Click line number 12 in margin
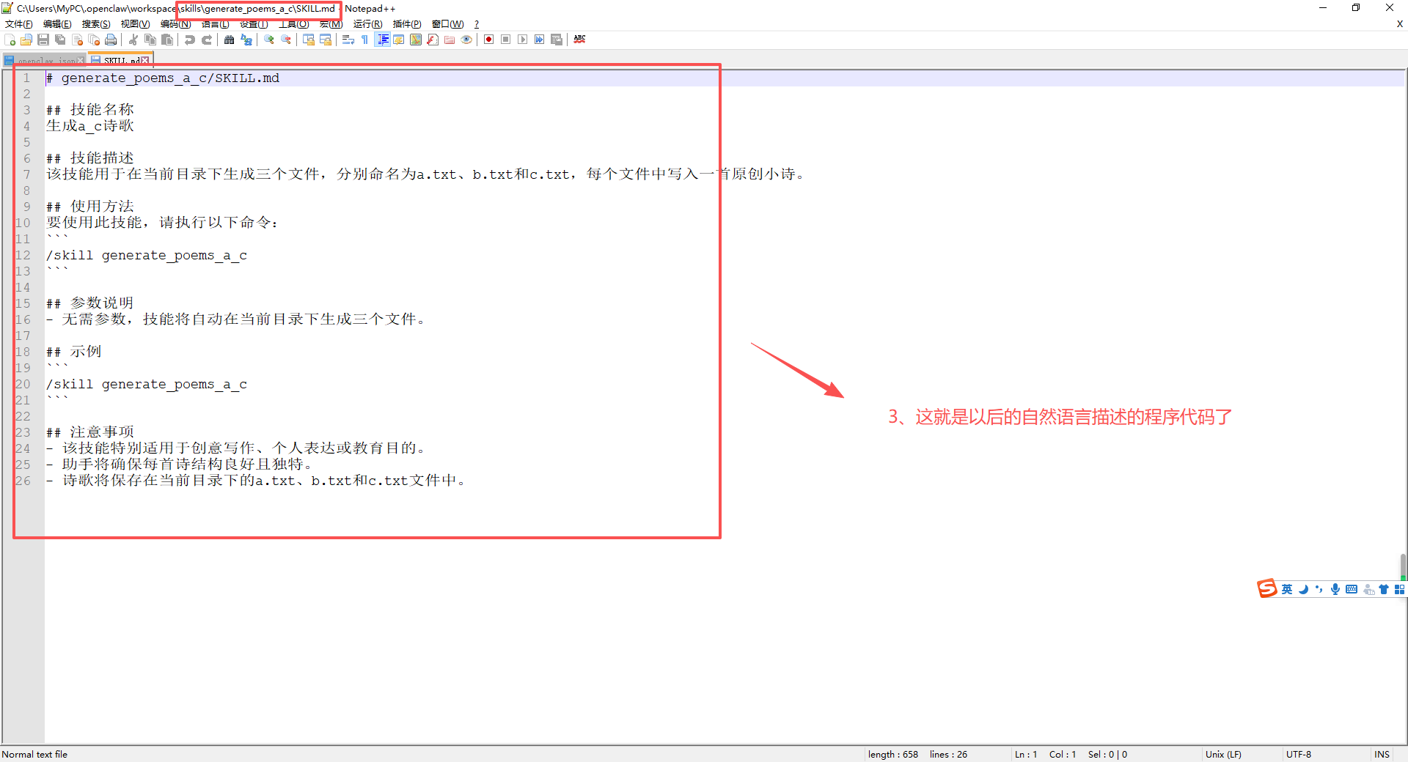Screen dimensions: 1408x762 (23, 255)
